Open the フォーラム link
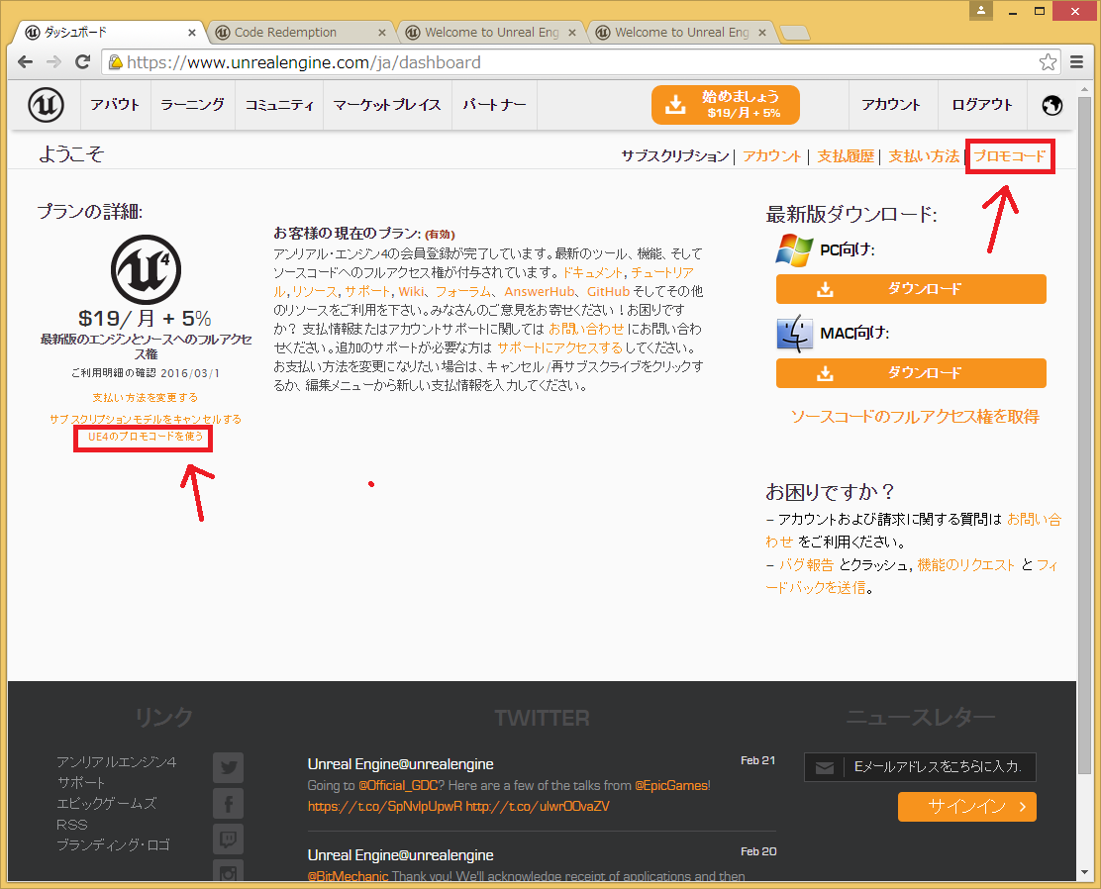Screen dimensions: 1101x889 point(462,291)
